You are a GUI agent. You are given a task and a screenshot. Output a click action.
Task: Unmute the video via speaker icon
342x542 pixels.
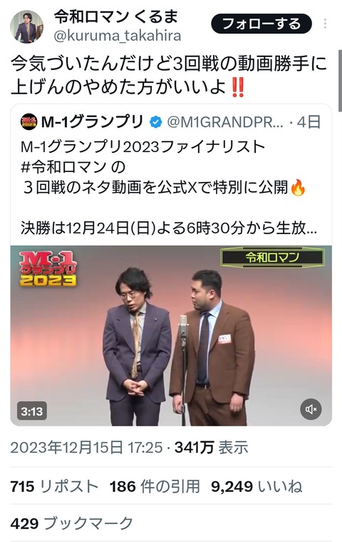(311, 409)
